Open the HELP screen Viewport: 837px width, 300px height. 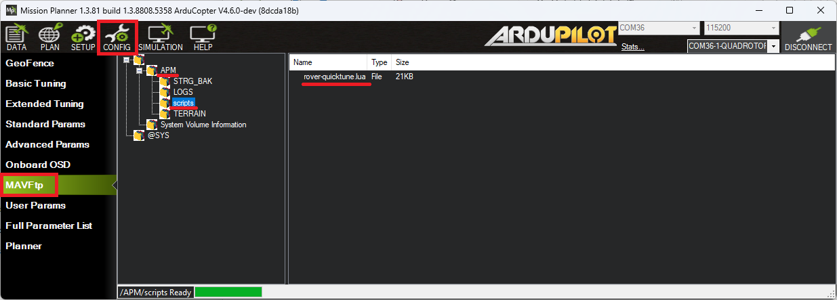pos(203,38)
